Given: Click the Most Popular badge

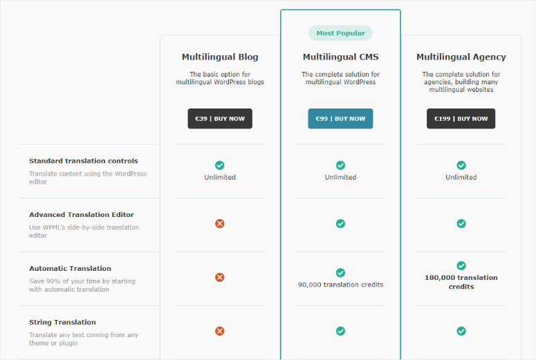Looking at the screenshot, I should coord(340,33).
